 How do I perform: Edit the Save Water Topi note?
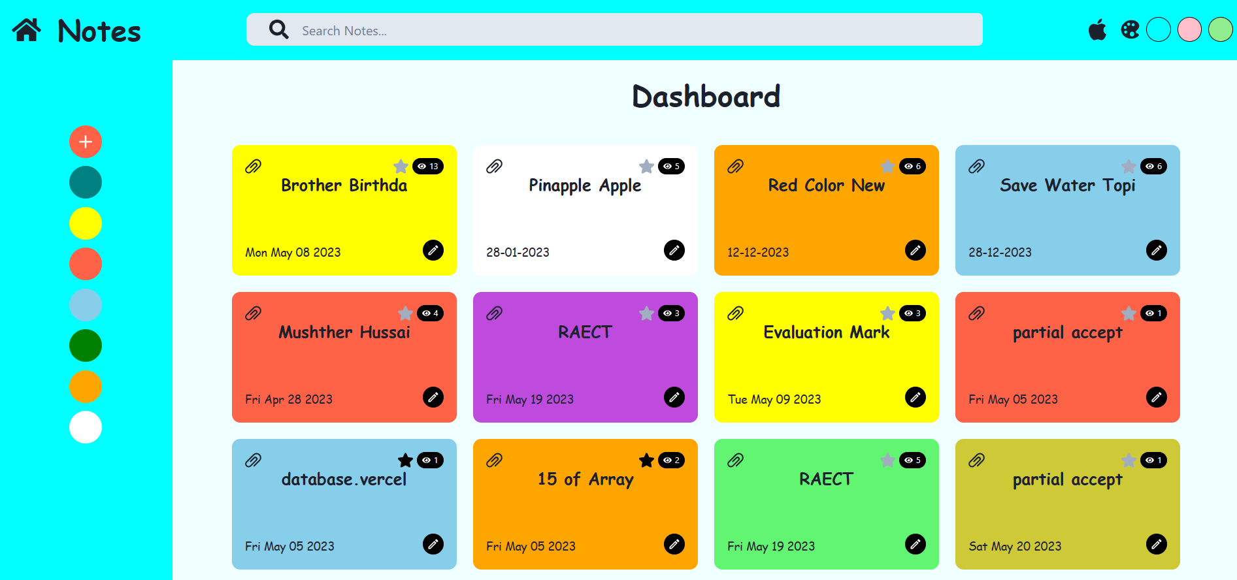click(x=1156, y=250)
